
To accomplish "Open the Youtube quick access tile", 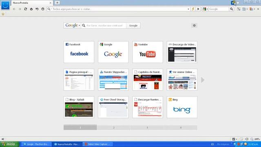I will [148, 52].
